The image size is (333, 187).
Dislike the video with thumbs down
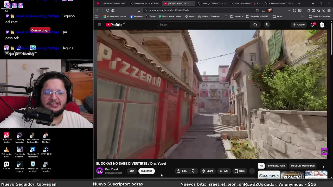click(x=193, y=171)
